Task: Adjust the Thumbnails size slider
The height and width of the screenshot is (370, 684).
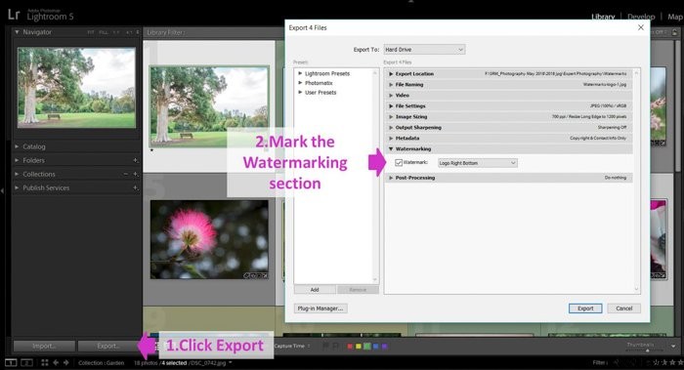Action: click(x=647, y=349)
